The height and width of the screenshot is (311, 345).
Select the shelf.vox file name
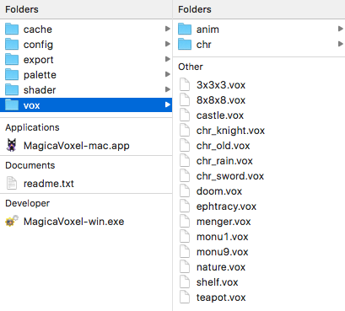(218, 282)
